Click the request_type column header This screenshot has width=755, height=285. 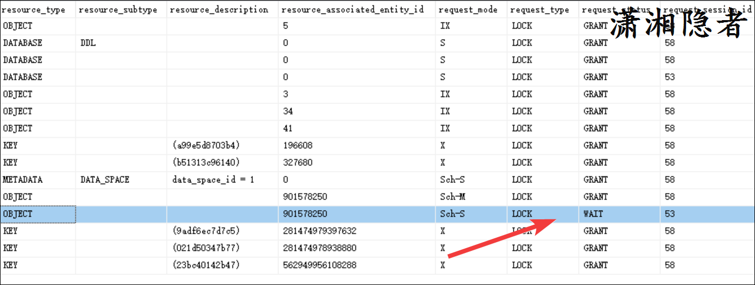tap(541, 10)
